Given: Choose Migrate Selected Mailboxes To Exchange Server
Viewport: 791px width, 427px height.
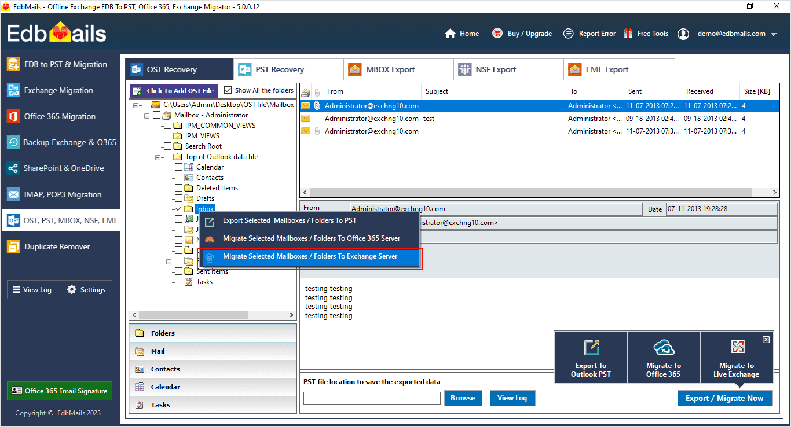Looking at the screenshot, I should pyautogui.click(x=309, y=256).
